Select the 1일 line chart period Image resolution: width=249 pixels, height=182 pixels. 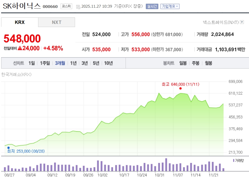32,63
